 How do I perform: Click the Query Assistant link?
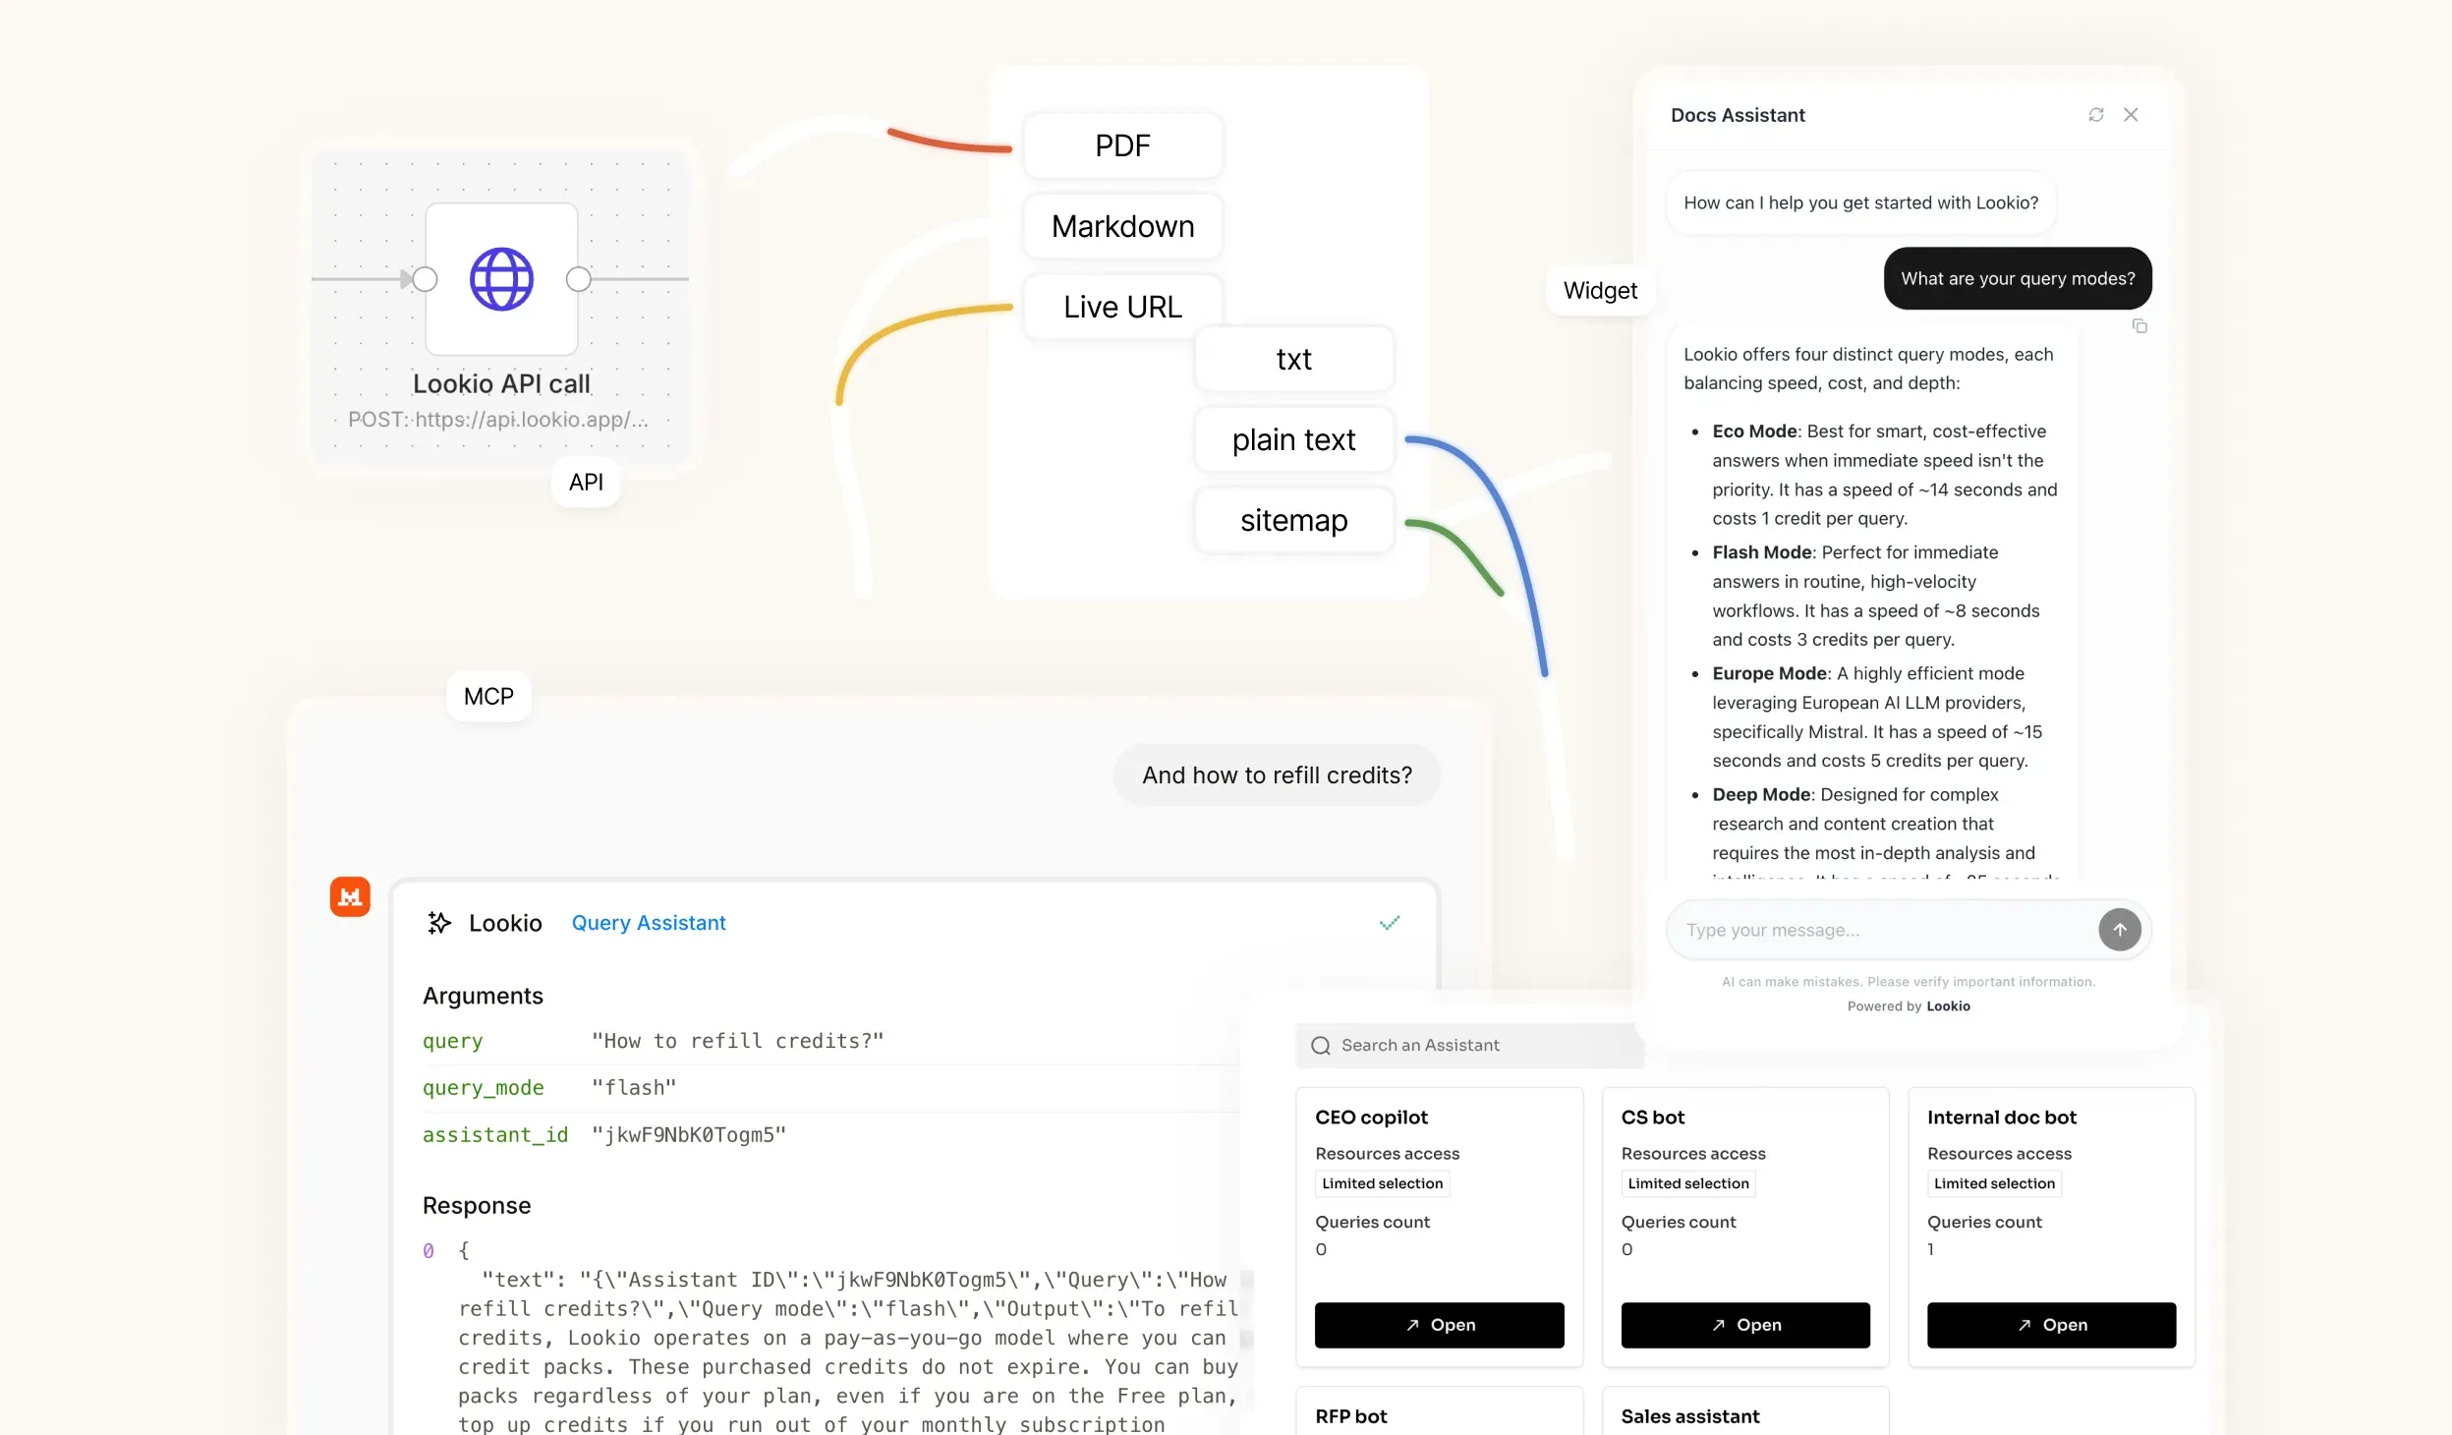point(649,923)
